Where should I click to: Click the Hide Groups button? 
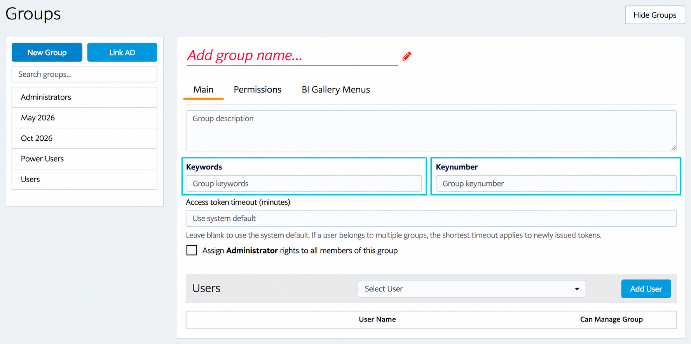(655, 15)
